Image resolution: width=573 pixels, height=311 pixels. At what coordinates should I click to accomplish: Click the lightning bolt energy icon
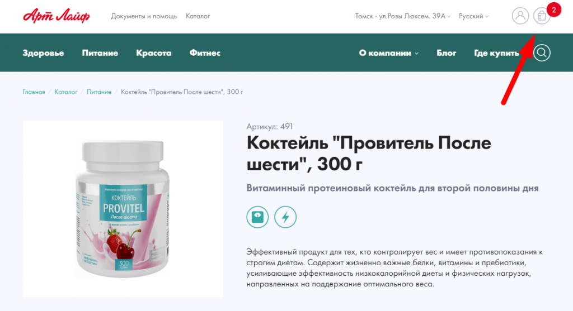click(x=285, y=217)
